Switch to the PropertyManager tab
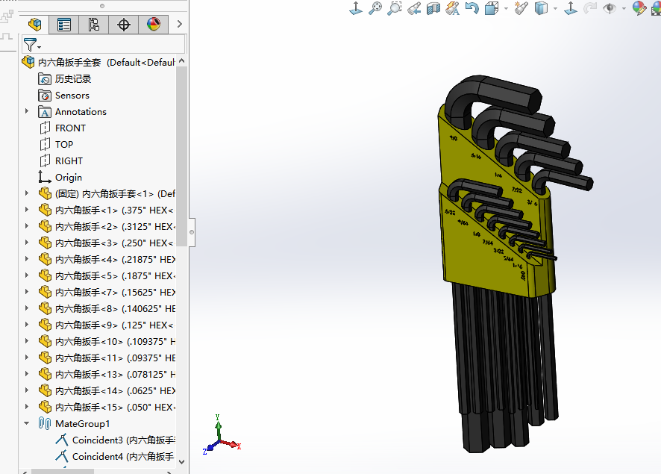This screenshot has height=474, width=661. [x=64, y=25]
